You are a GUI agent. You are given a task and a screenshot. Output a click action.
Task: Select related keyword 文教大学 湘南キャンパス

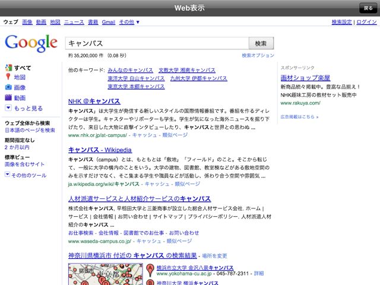point(187,70)
